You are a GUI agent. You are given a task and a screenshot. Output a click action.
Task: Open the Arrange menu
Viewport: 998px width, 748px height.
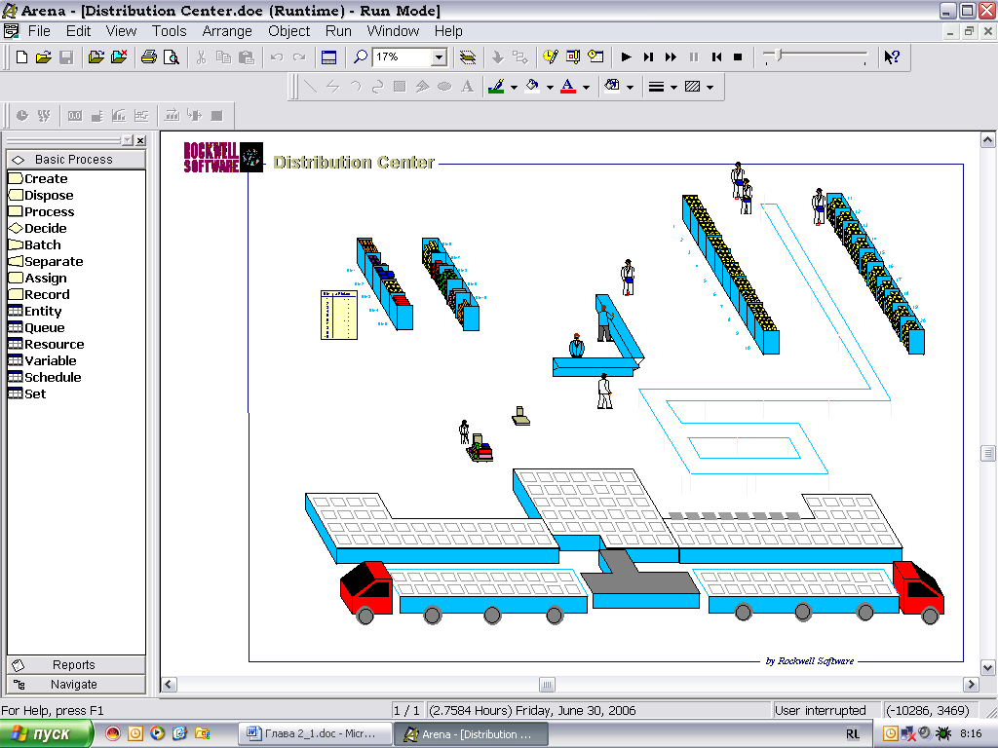227,31
